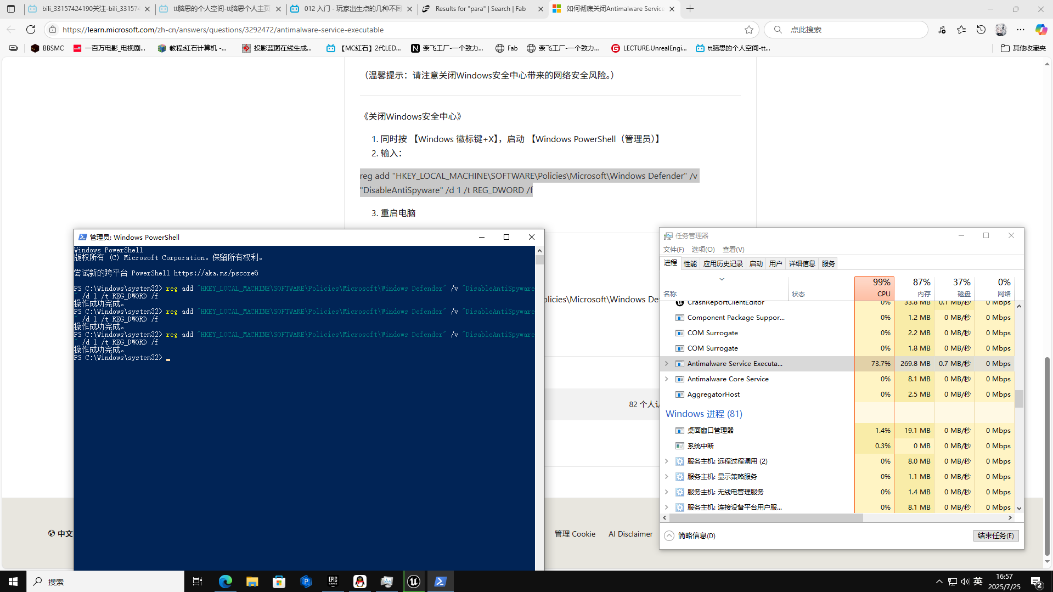The image size is (1053, 592).
Task: Click 管理 Cookie link on the page
Action: tap(575, 534)
